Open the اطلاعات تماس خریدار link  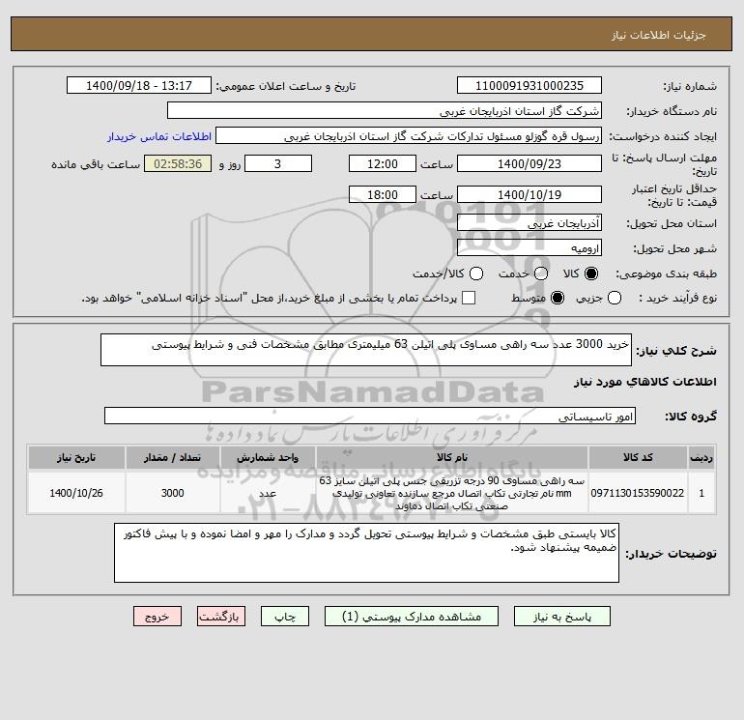click(159, 136)
